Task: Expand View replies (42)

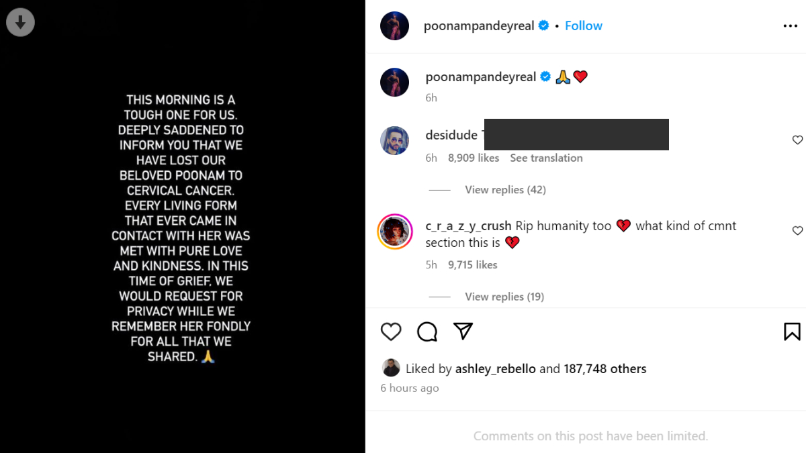Action: click(505, 190)
